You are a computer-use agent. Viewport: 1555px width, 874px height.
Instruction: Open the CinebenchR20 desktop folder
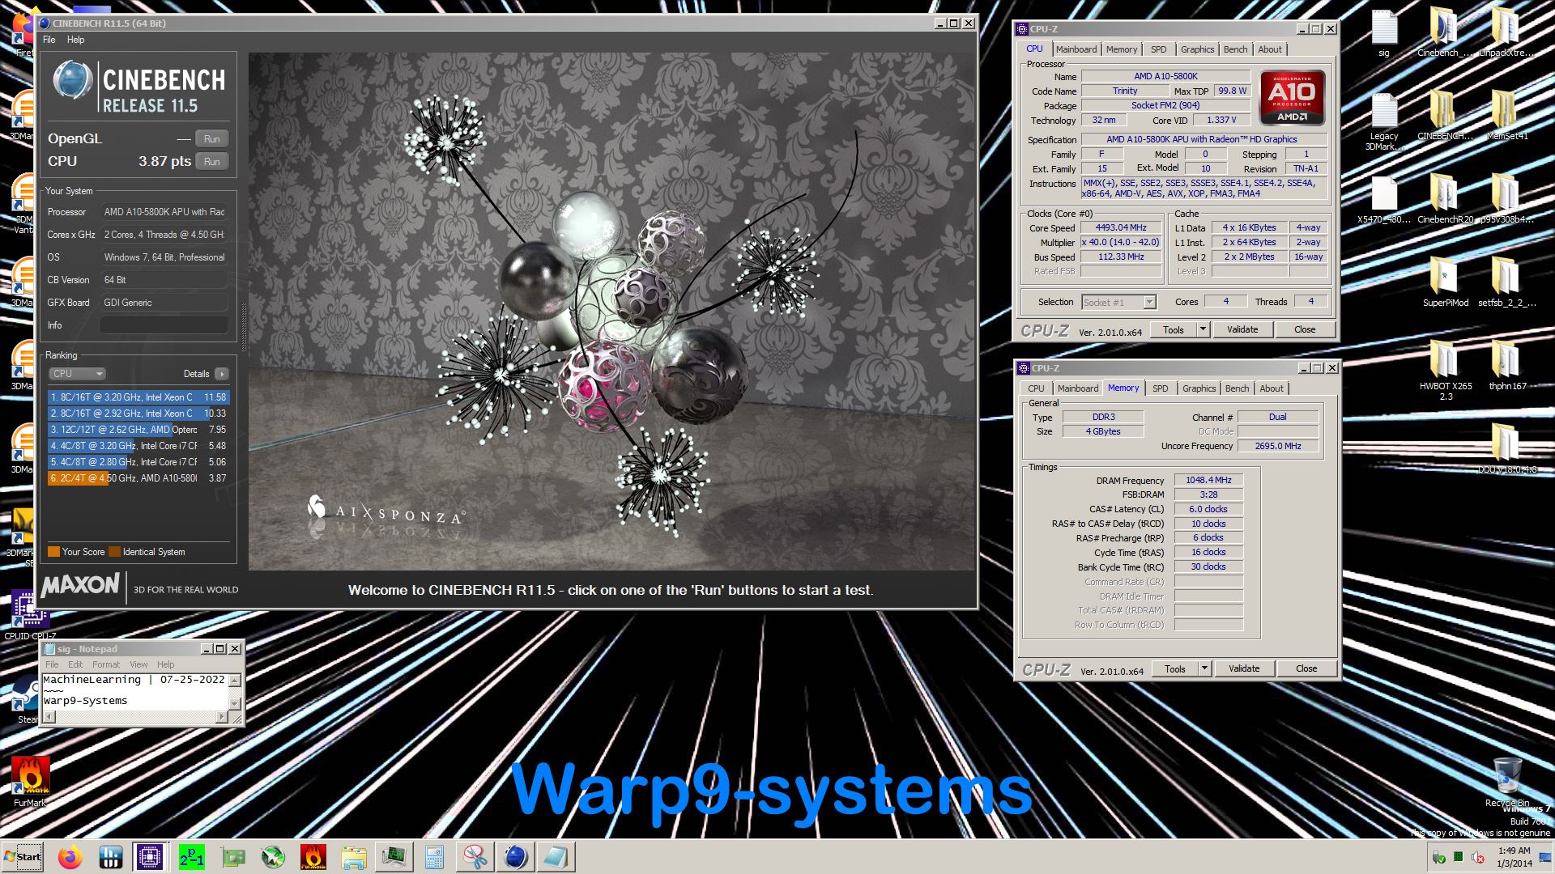(x=1445, y=198)
